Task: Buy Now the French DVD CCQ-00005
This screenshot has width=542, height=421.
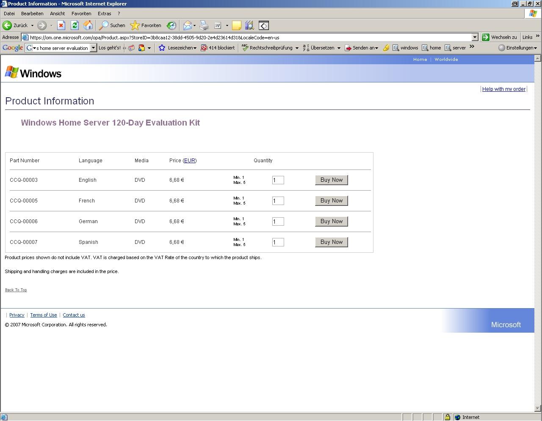Action: pyautogui.click(x=332, y=201)
